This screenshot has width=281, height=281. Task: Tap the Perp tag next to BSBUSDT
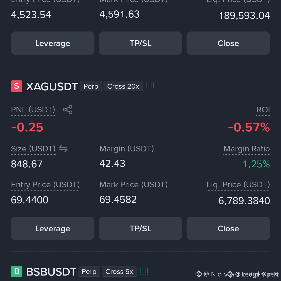[89, 271]
